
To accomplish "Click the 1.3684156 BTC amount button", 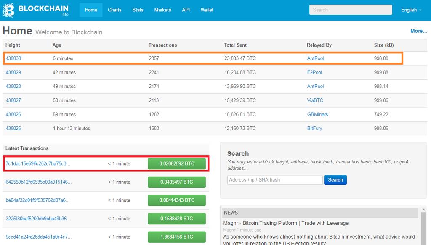I will pyautogui.click(x=177, y=237).
